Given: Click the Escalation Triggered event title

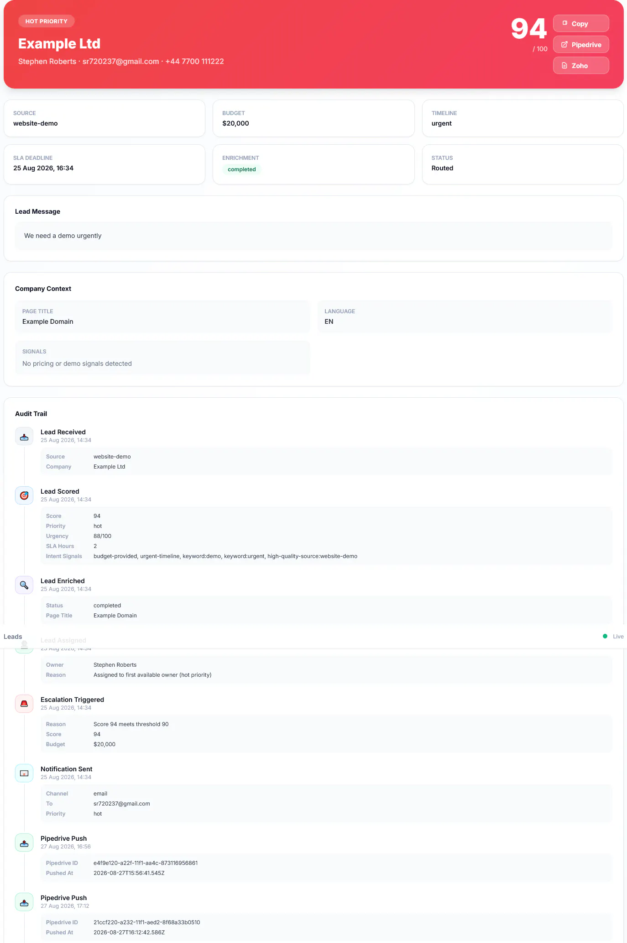Looking at the screenshot, I should tap(72, 700).
